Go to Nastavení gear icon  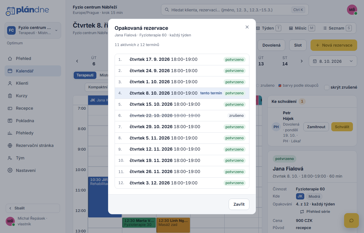pos(10,170)
